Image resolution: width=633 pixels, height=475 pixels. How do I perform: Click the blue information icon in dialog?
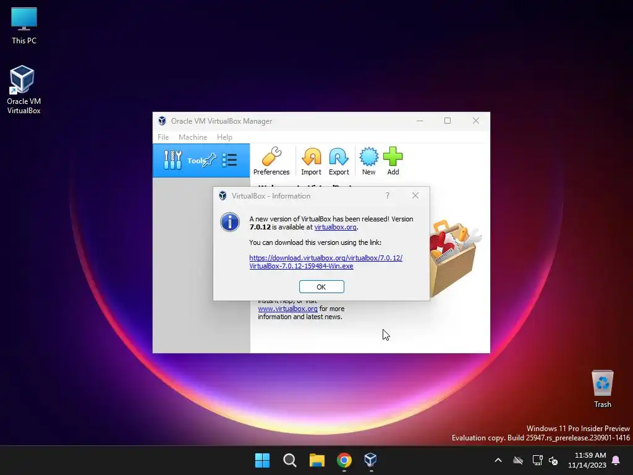(x=230, y=222)
